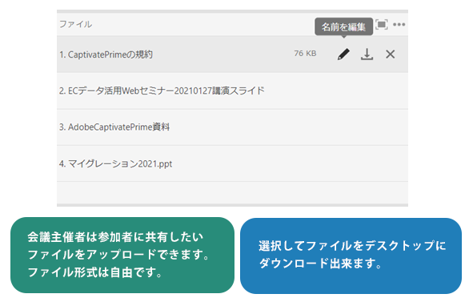Click the pencil icon to edit file name

point(343,54)
